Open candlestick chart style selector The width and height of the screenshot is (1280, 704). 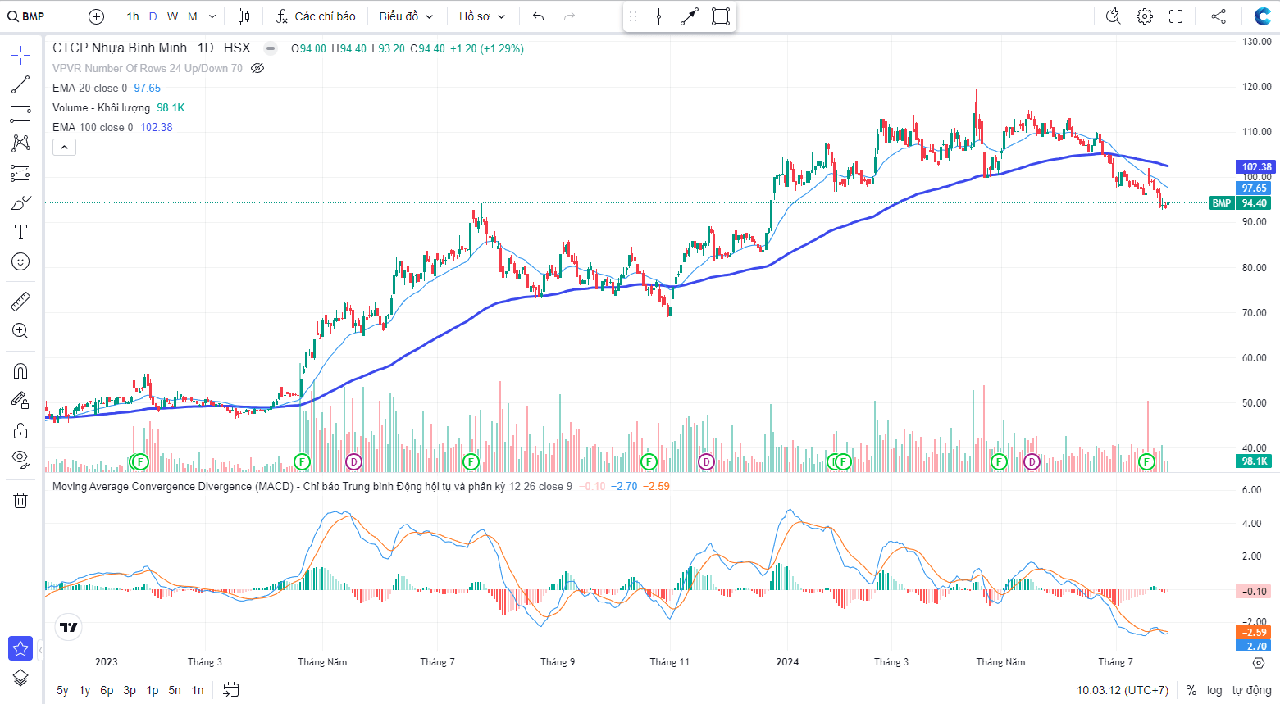pyautogui.click(x=244, y=16)
